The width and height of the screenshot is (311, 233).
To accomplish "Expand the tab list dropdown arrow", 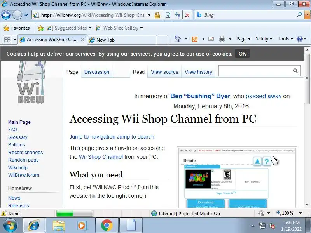I will pos(14,40).
